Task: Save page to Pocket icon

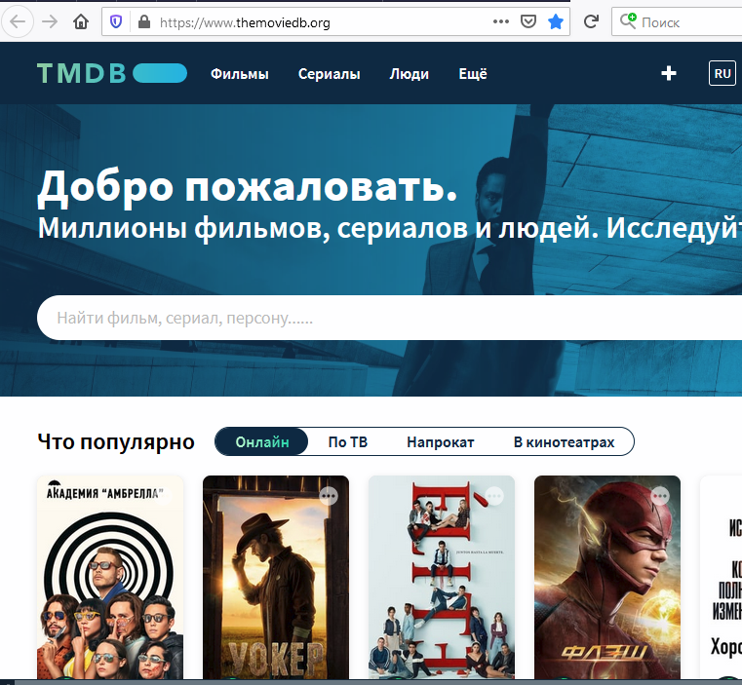Action: (528, 21)
